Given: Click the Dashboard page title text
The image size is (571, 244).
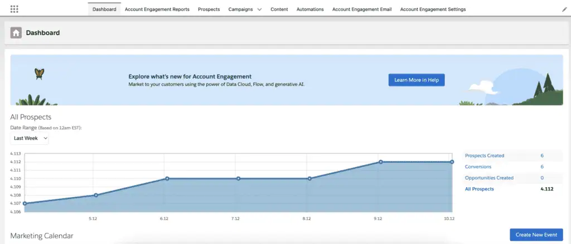Looking at the screenshot, I should point(42,33).
